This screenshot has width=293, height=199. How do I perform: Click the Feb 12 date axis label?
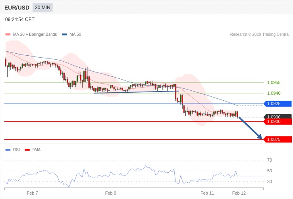(x=239, y=193)
